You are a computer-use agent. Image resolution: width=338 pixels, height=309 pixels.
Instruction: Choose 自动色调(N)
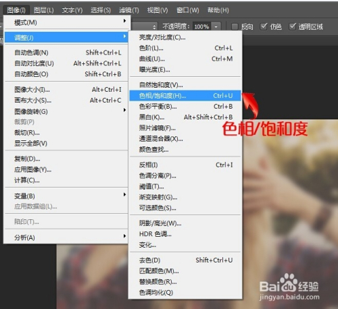pos(66,53)
